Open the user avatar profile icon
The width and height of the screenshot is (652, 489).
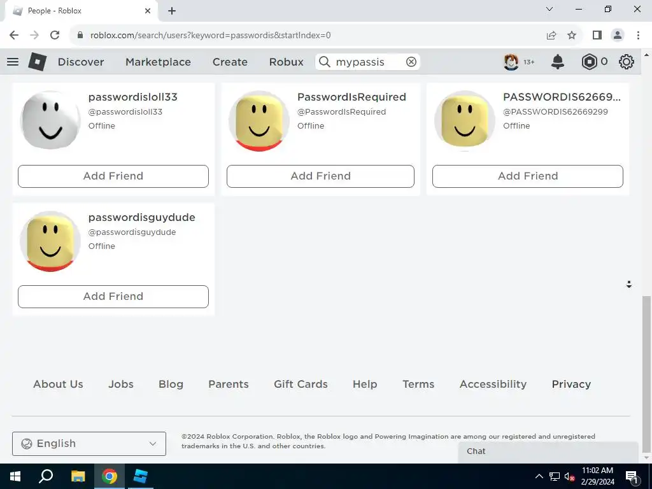511,62
